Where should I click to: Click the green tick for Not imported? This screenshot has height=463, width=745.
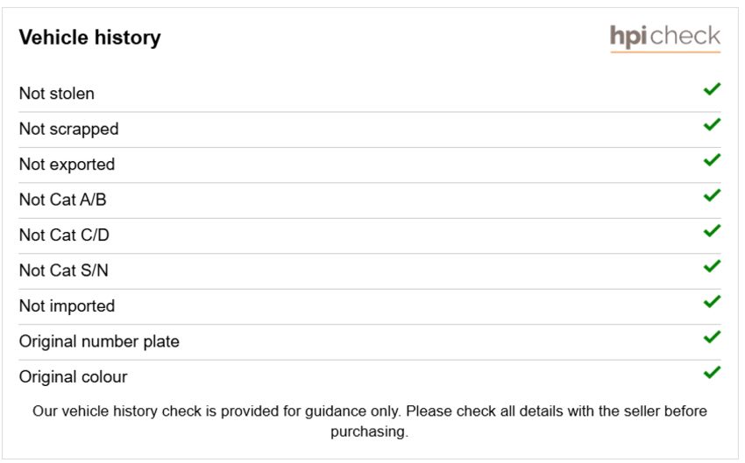[x=713, y=301]
